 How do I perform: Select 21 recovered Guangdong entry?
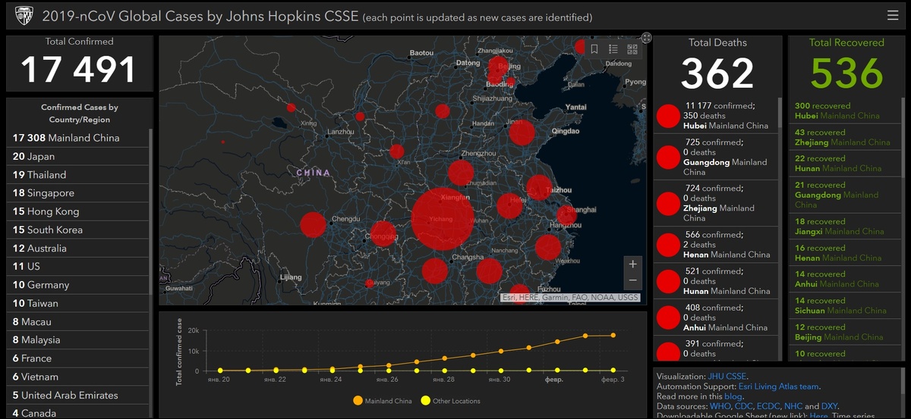[x=844, y=195]
